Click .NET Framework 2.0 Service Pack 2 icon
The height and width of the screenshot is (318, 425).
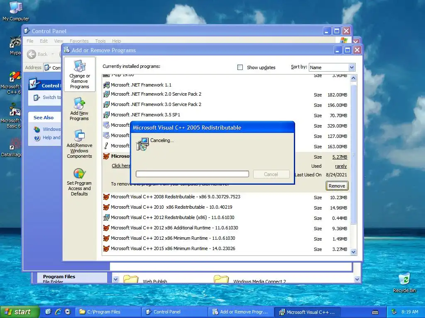point(106,94)
